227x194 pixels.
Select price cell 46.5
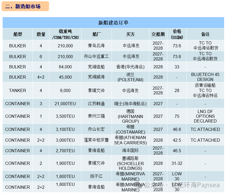click(x=177, y=151)
